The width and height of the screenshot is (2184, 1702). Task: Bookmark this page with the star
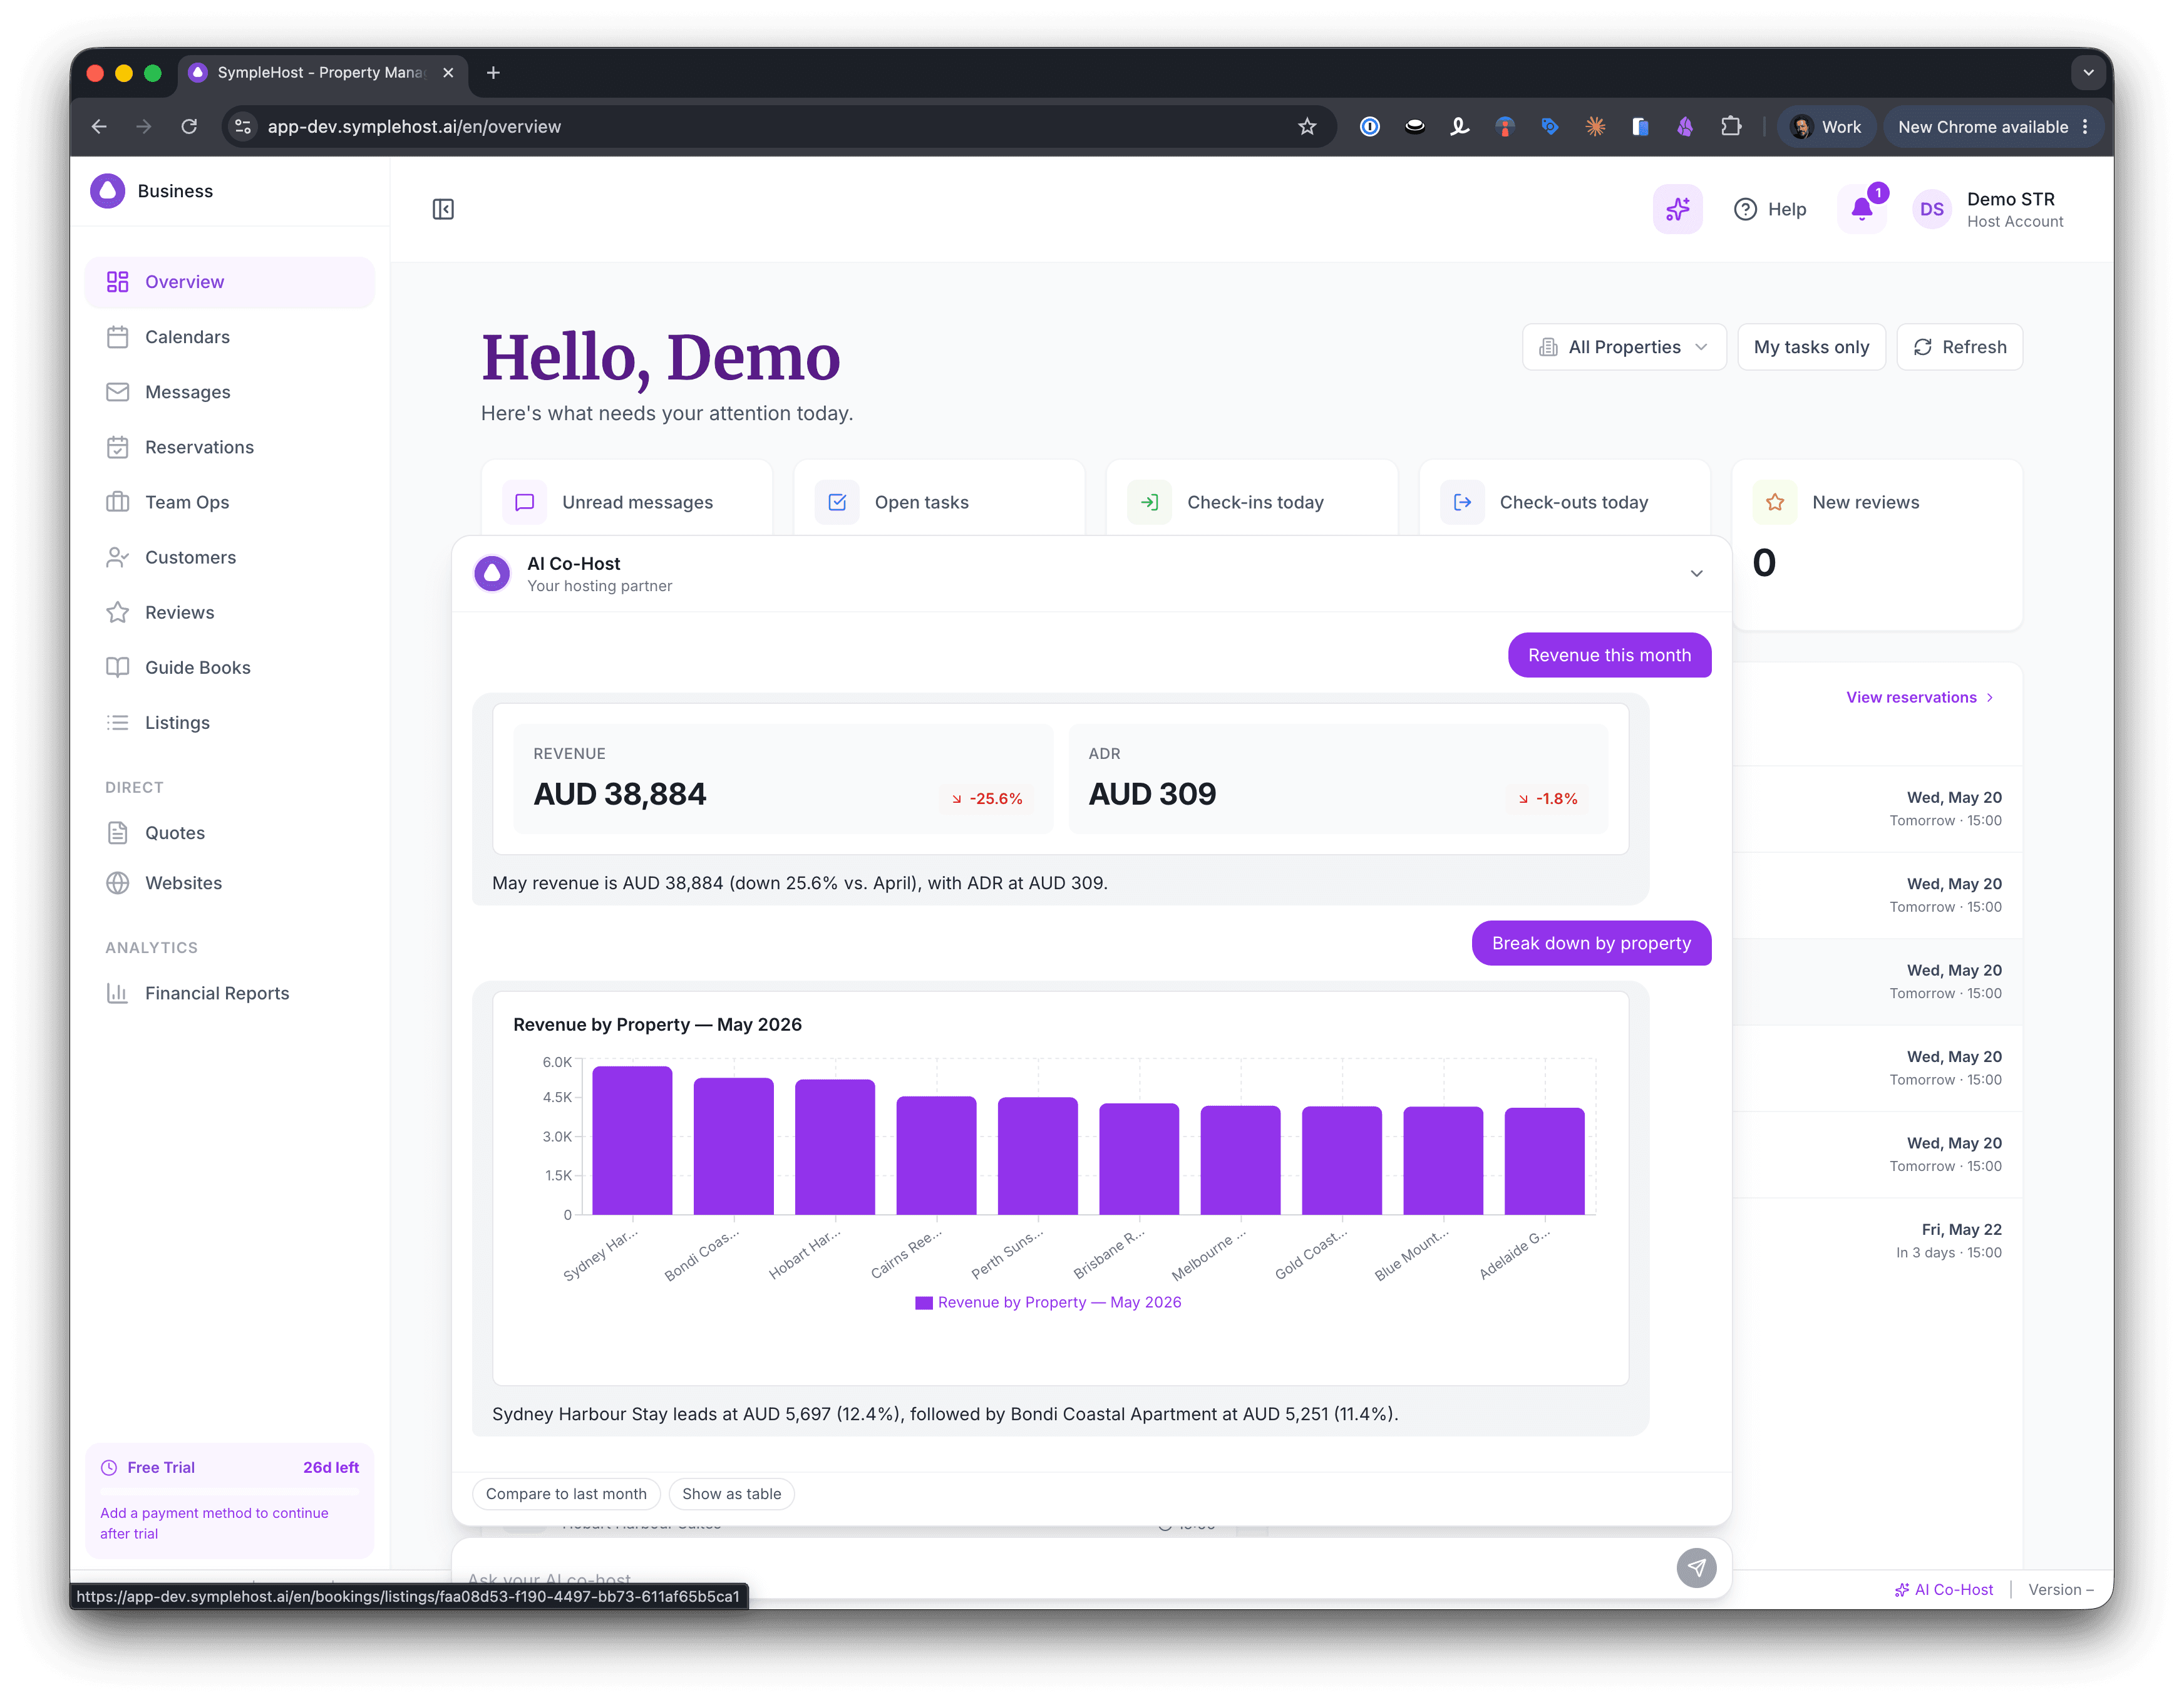pyautogui.click(x=1307, y=127)
